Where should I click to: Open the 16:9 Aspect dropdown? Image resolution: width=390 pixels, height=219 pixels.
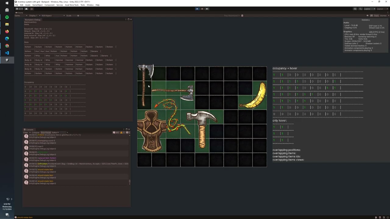(x=53, y=16)
